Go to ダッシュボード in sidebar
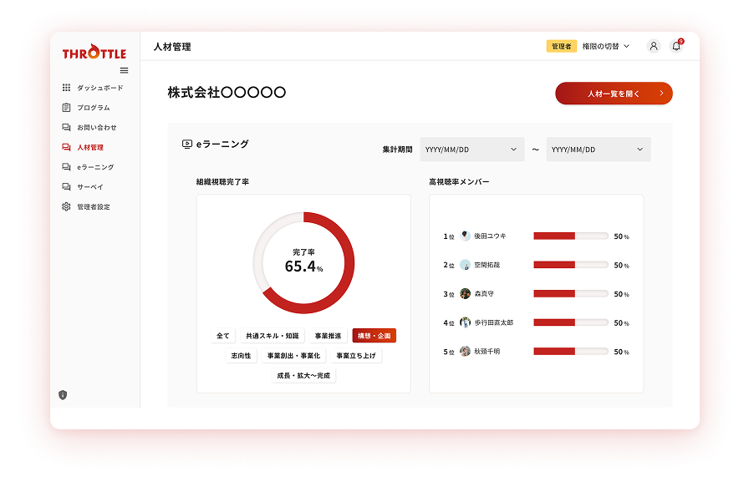This screenshot has height=477, width=749. click(x=99, y=88)
